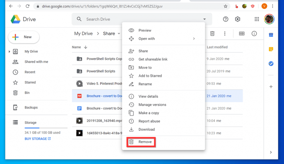The height and width of the screenshot is (164, 284).
Task: Choose Add to Starred
Action: 164,76
